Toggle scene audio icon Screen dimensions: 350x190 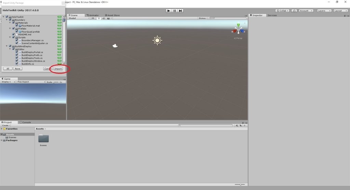click(104, 18)
